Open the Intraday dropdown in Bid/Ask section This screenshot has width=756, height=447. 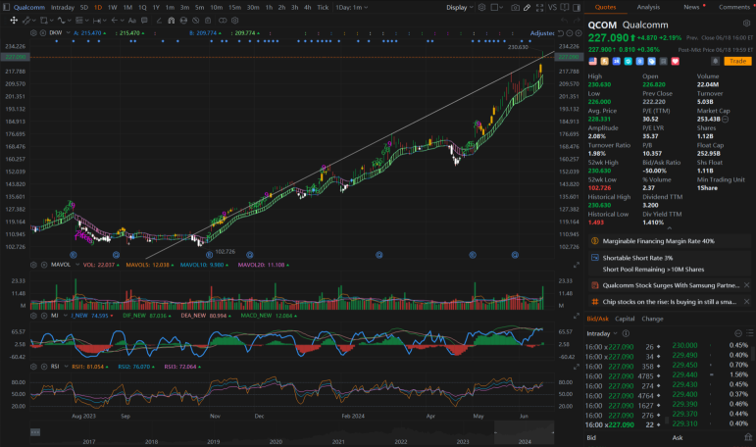pyautogui.click(x=602, y=333)
